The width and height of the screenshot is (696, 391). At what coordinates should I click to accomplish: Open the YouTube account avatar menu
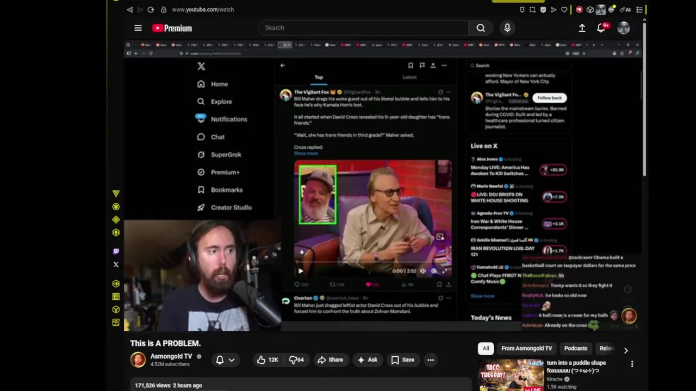click(x=624, y=28)
